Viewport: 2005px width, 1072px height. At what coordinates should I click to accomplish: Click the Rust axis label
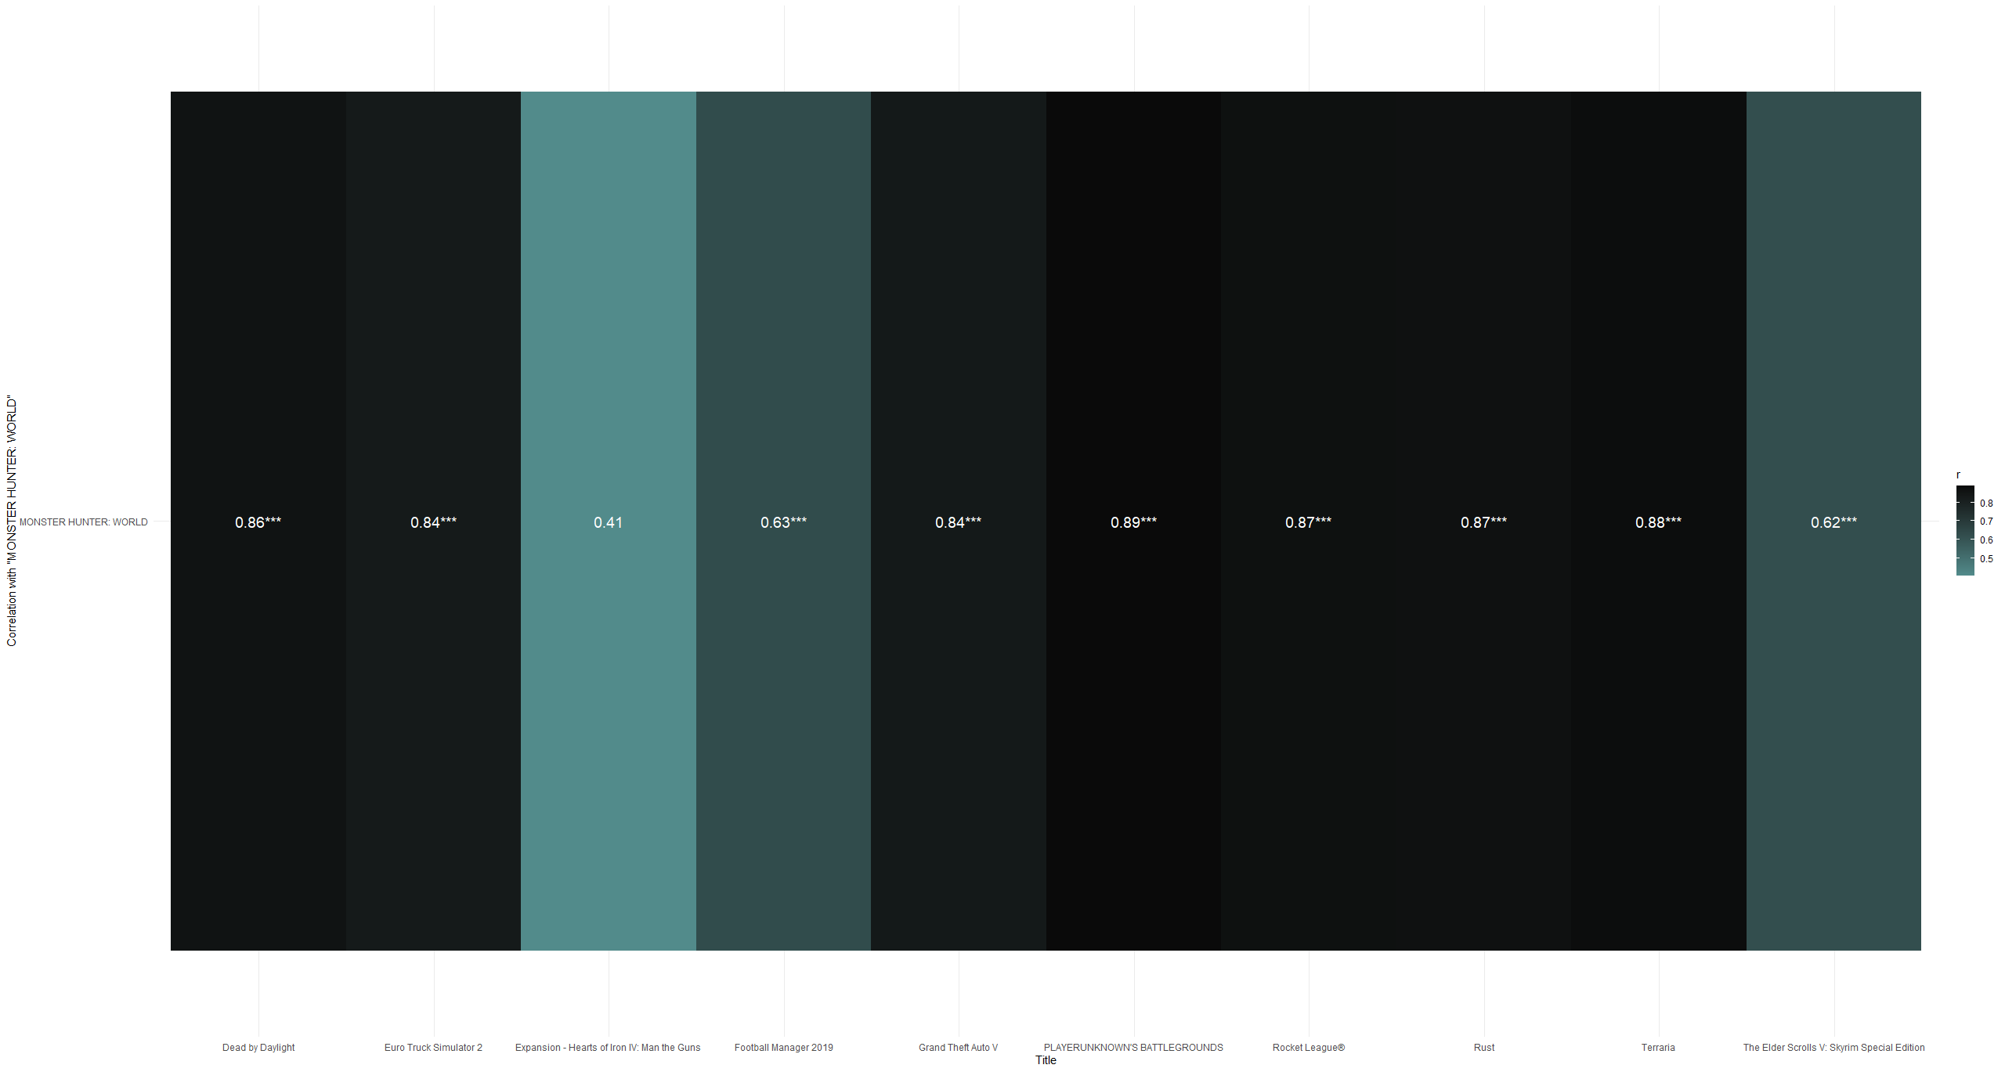(1483, 1048)
